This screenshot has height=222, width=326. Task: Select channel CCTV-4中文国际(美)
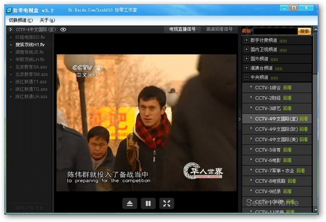coord(276,139)
